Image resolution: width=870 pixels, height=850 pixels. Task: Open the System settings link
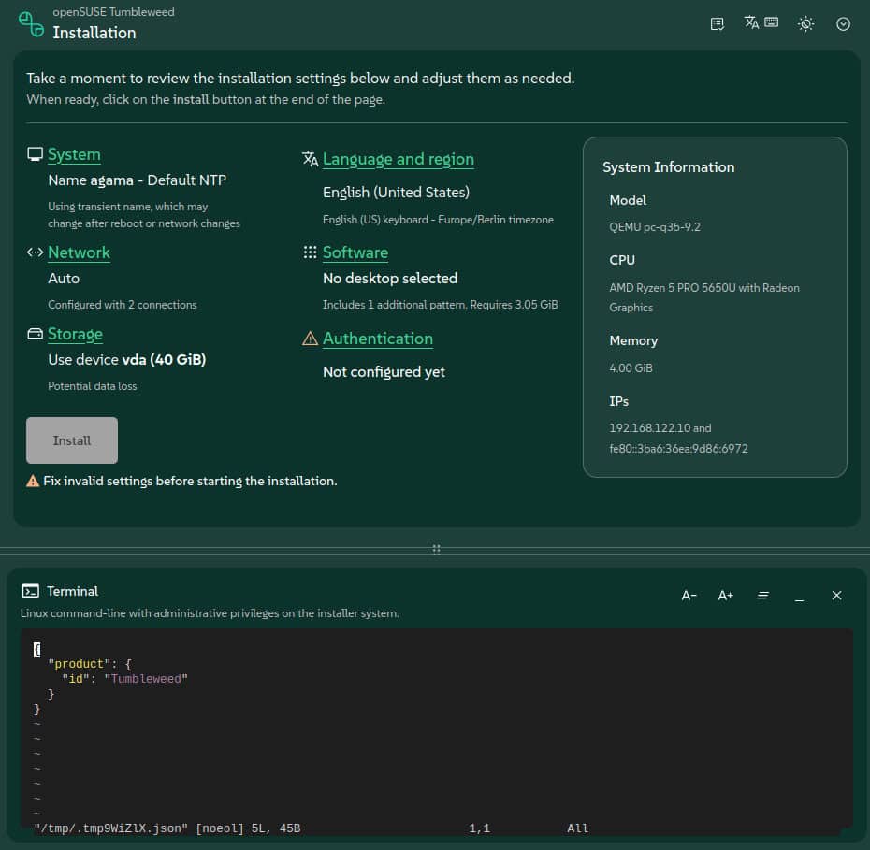click(x=74, y=154)
